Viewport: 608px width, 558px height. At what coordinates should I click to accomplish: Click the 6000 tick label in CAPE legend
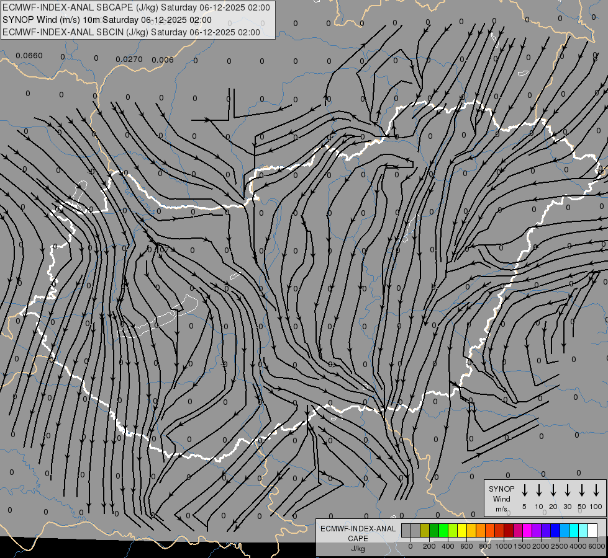pyautogui.click(x=597, y=546)
